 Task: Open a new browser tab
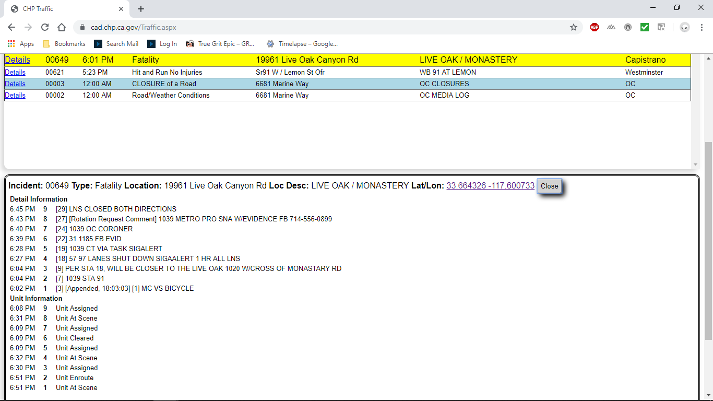coord(141,9)
